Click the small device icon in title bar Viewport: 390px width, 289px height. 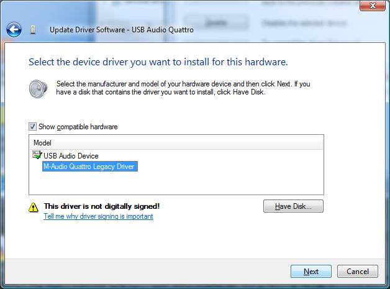[x=33, y=30]
